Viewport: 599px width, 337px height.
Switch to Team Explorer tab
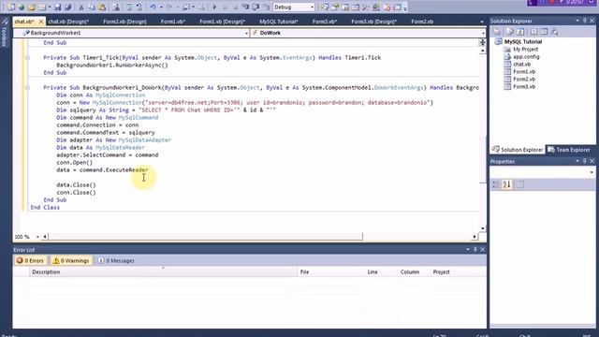pos(569,150)
